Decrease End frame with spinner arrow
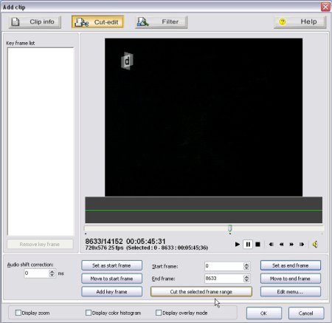332x323 pixels. point(246,280)
